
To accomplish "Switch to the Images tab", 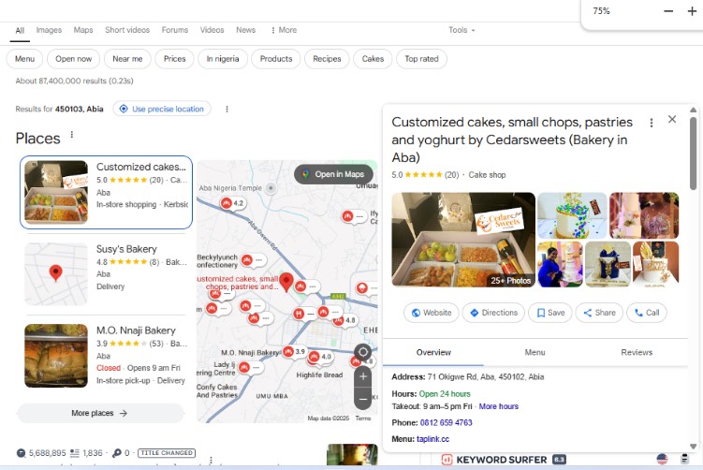I will click(49, 30).
